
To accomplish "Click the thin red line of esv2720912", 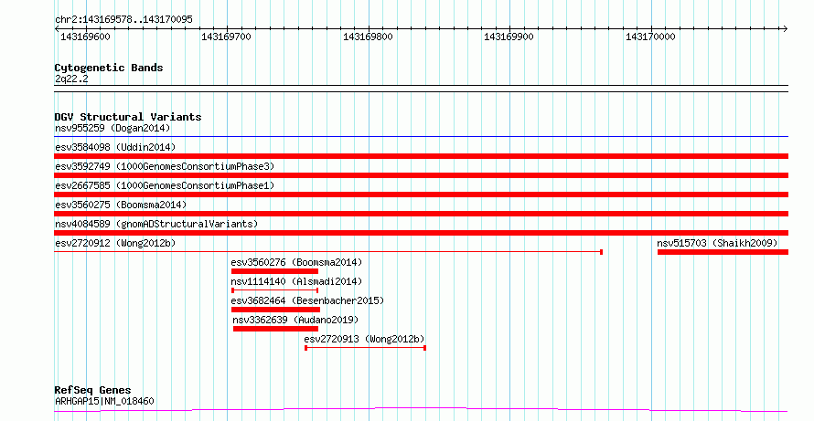I will [328, 252].
